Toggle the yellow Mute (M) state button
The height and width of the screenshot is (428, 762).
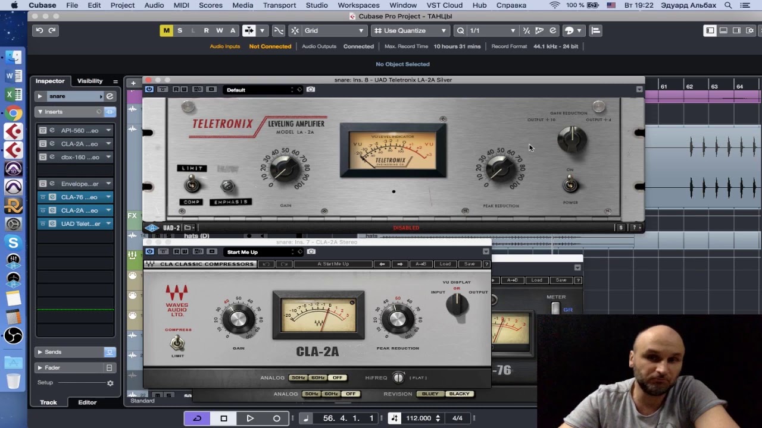tap(166, 30)
